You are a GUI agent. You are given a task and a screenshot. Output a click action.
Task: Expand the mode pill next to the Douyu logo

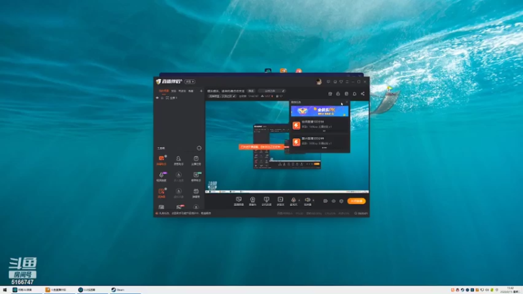coord(190,82)
